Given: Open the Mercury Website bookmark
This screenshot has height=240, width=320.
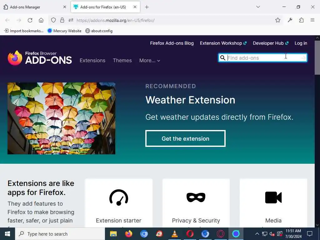Looking at the screenshot, I should [64, 31].
